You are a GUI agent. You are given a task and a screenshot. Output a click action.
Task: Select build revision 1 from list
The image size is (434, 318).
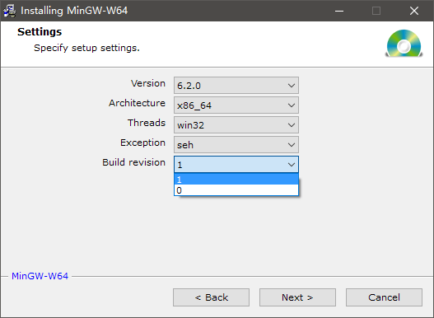point(236,180)
